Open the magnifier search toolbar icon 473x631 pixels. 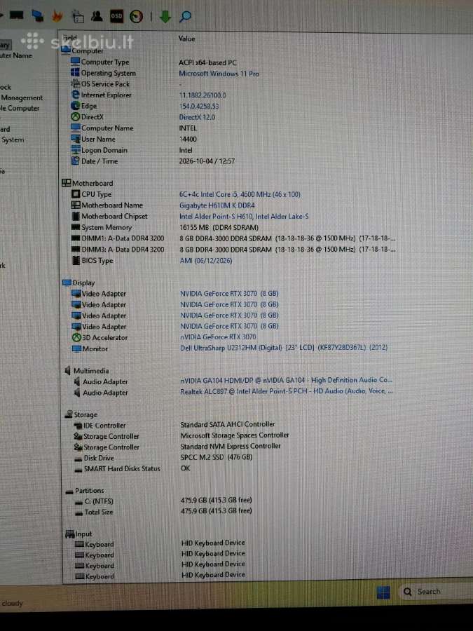(x=185, y=17)
